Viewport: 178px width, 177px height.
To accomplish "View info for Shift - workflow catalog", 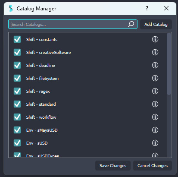I will pos(155,117).
